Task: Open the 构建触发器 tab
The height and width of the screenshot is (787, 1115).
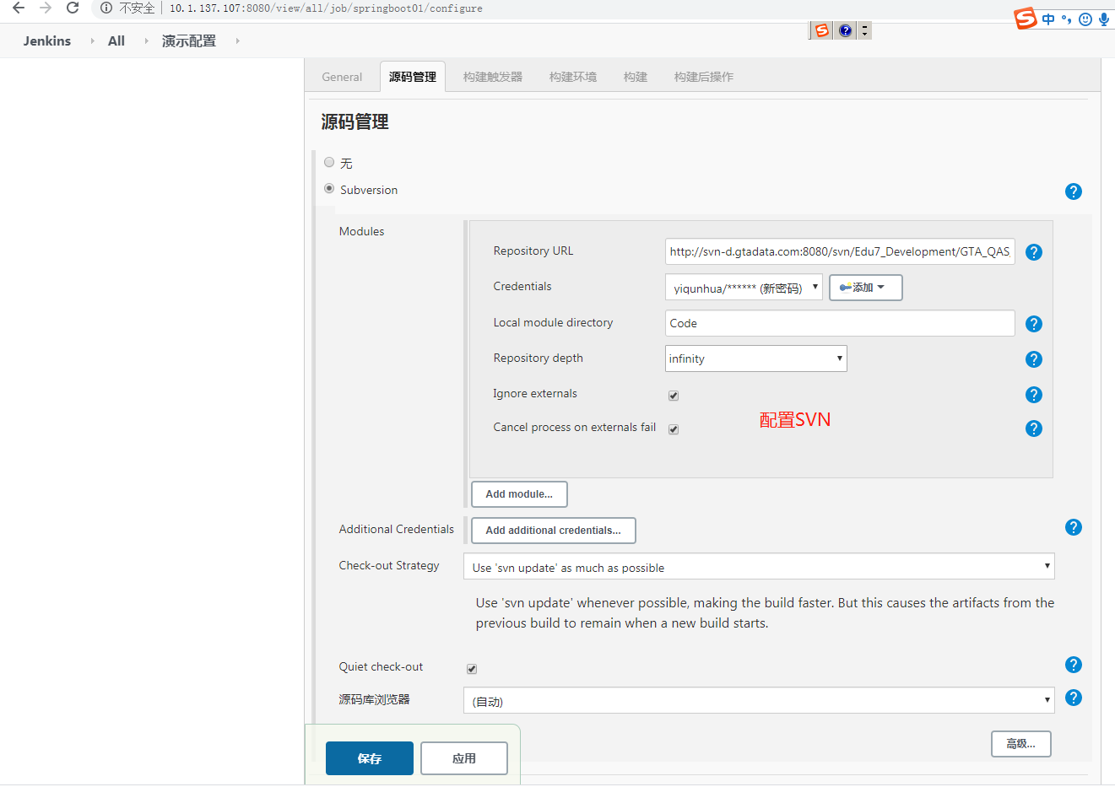Action: [493, 77]
